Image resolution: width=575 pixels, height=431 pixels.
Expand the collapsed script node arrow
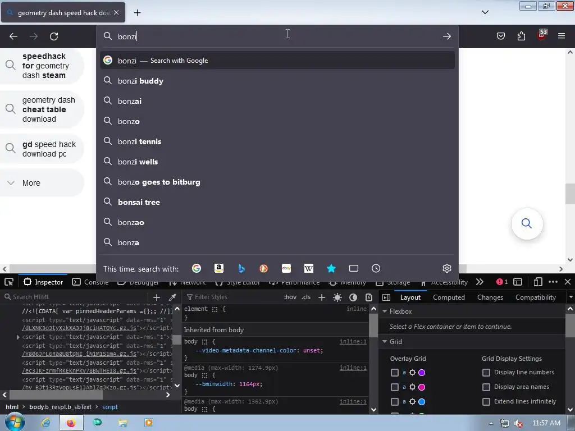(x=18, y=337)
